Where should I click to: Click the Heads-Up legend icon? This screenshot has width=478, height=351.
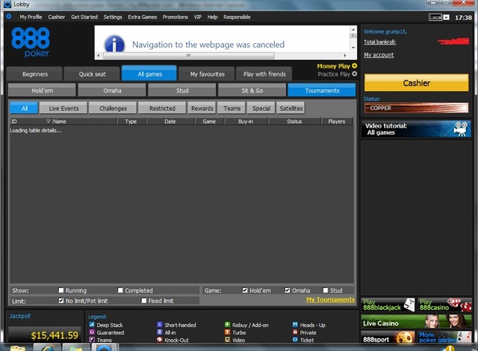295,325
